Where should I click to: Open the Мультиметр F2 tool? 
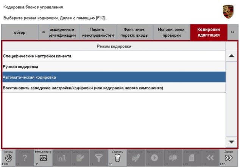43,158
